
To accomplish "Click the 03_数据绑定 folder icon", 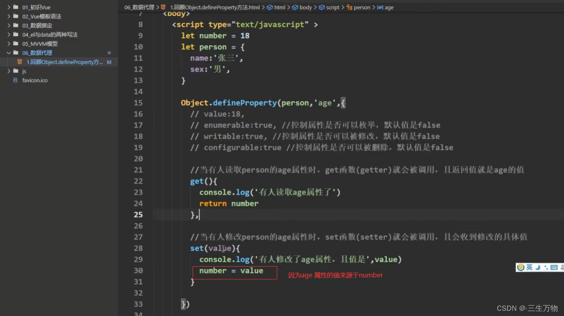I will [16, 25].
